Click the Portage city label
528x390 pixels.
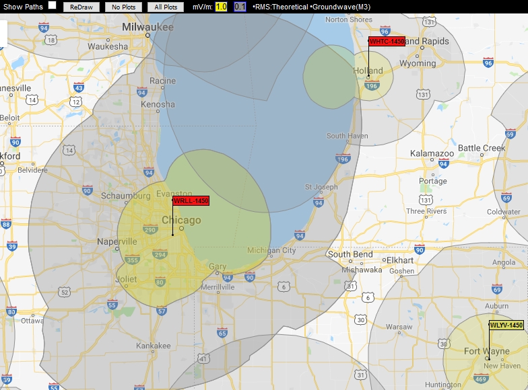click(433, 182)
